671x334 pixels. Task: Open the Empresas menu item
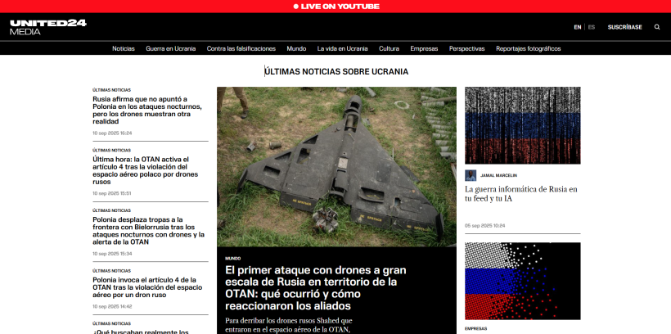(424, 48)
